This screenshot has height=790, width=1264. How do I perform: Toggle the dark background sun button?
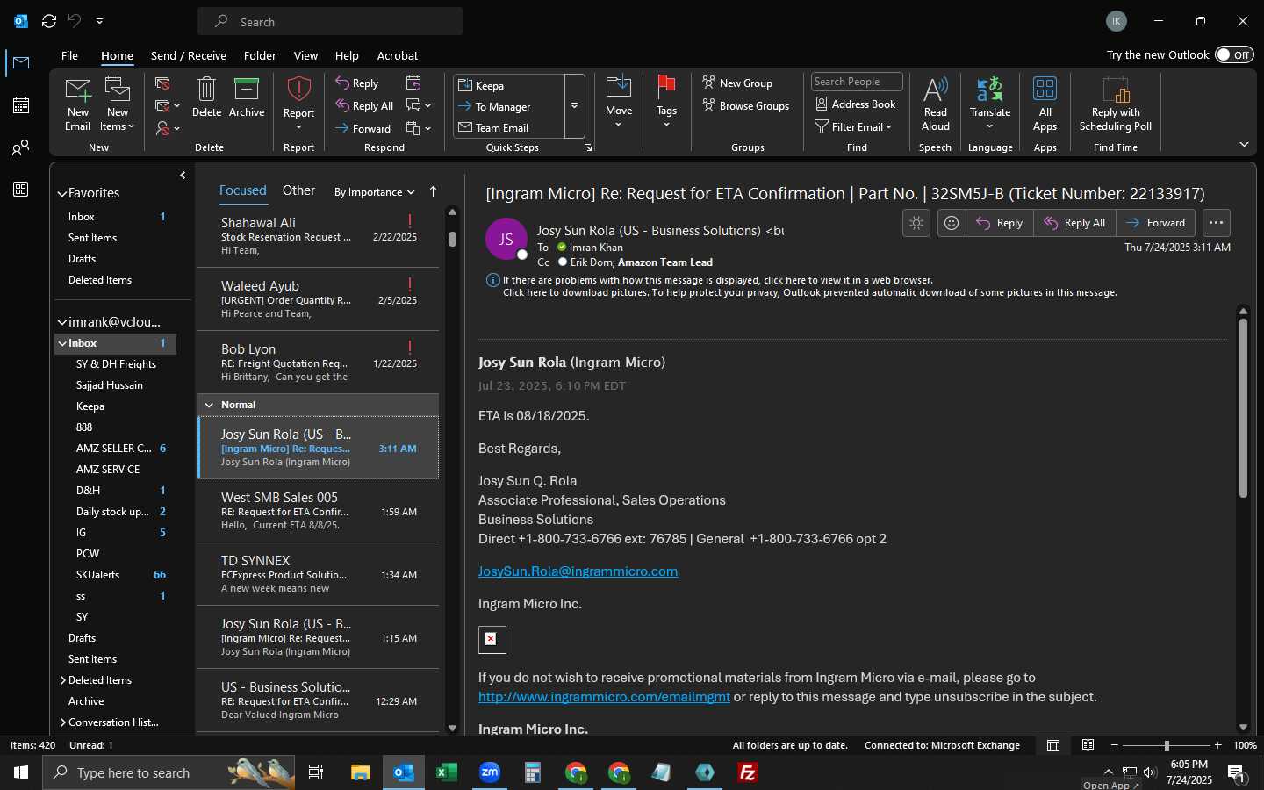click(x=916, y=223)
